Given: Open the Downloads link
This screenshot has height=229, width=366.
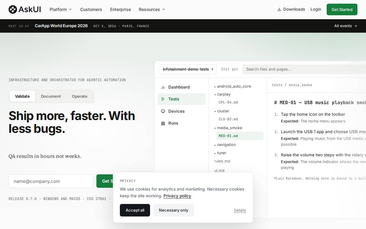Looking at the screenshot, I should click(x=291, y=9).
